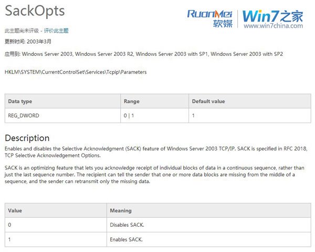The image size is (315, 252).
Task: Click the 更新时间 2003年3月 line
Action: 28,42
